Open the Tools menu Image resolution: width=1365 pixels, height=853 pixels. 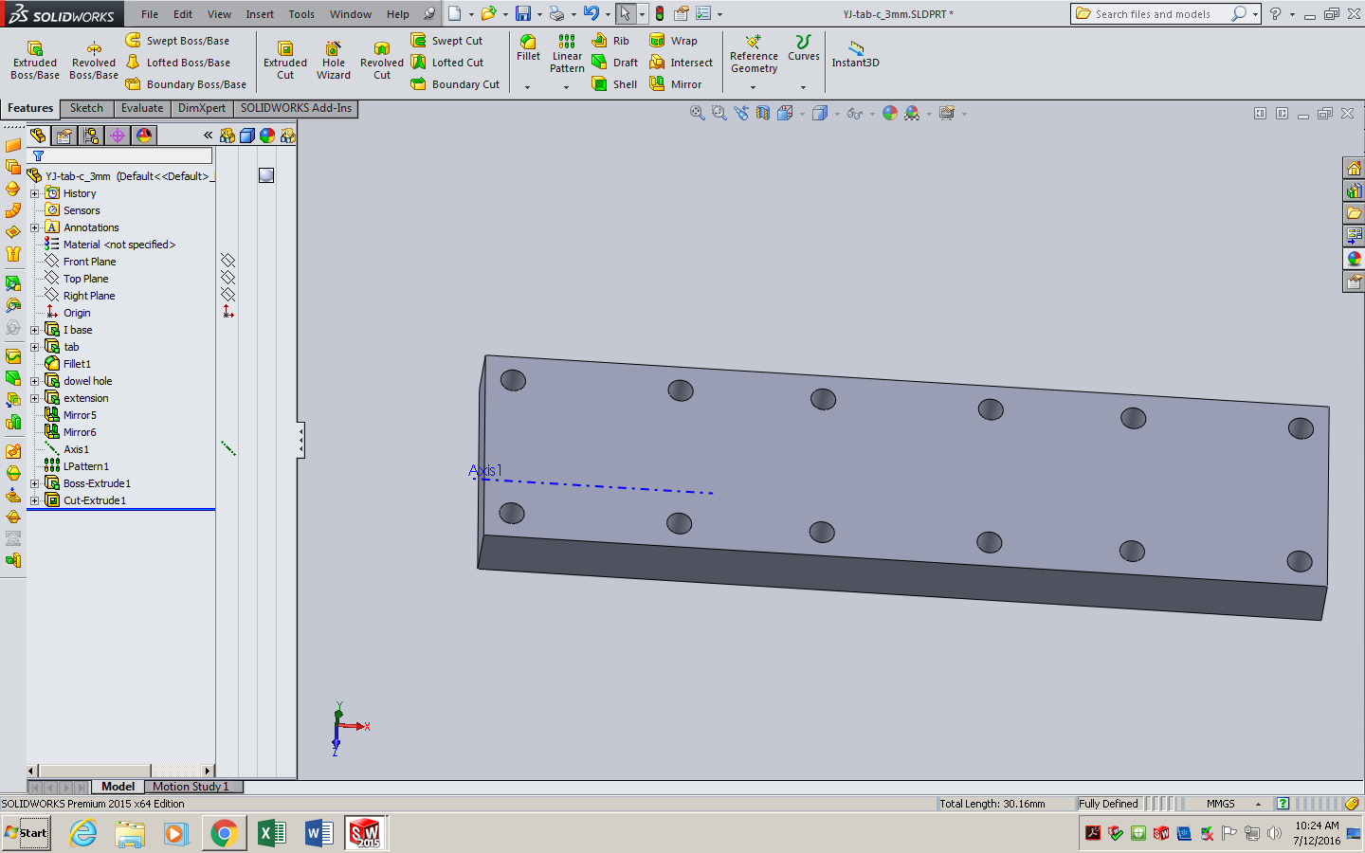pos(301,14)
